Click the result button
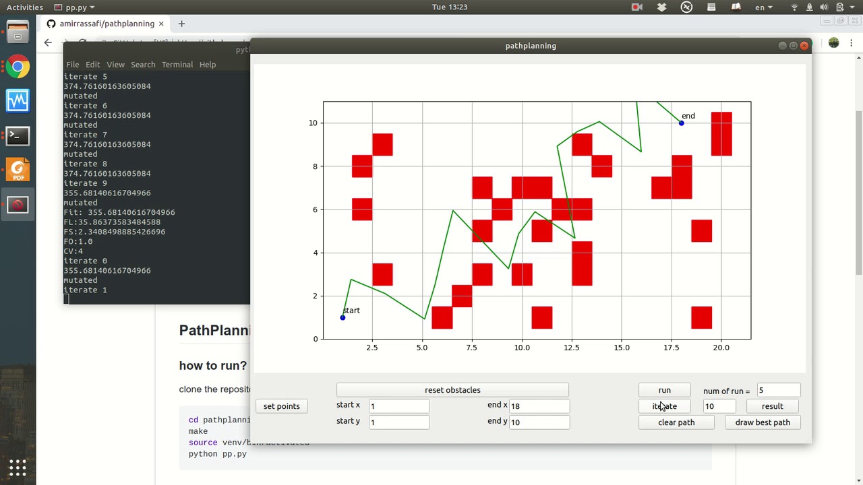863x485 pixels. coord(773,406)
